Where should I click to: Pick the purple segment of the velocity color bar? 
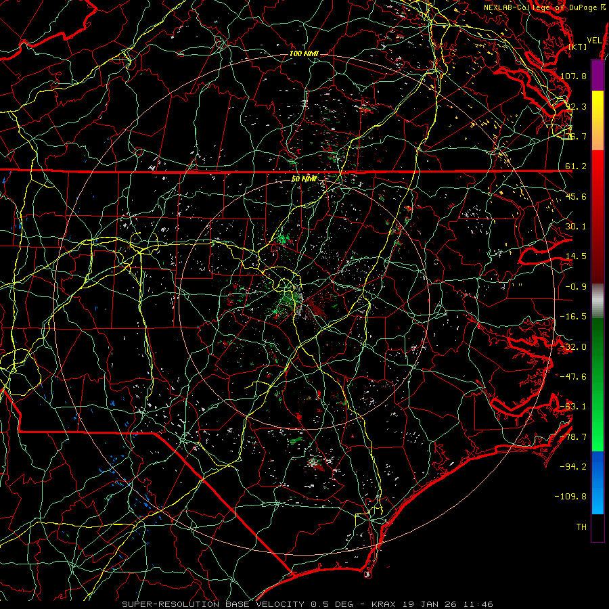597,76
